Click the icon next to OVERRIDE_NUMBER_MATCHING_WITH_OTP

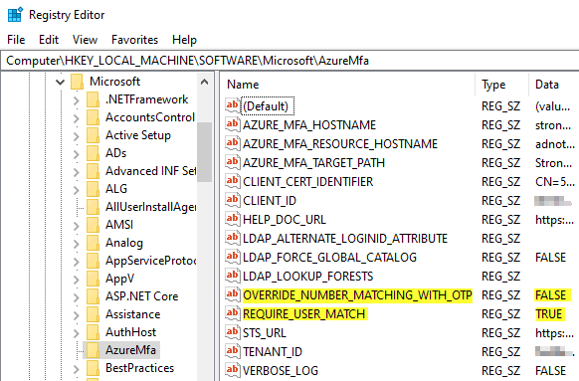click(232, 294)
